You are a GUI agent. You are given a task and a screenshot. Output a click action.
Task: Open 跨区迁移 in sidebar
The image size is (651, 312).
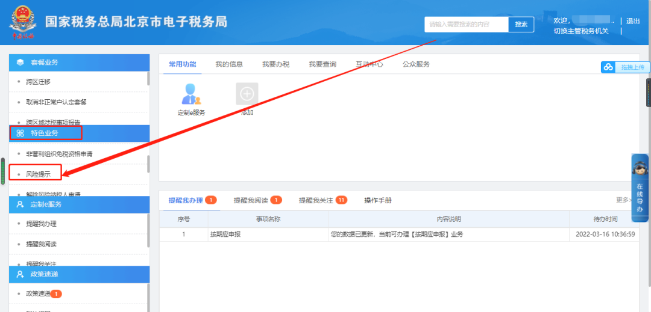(x=38, y=82)
